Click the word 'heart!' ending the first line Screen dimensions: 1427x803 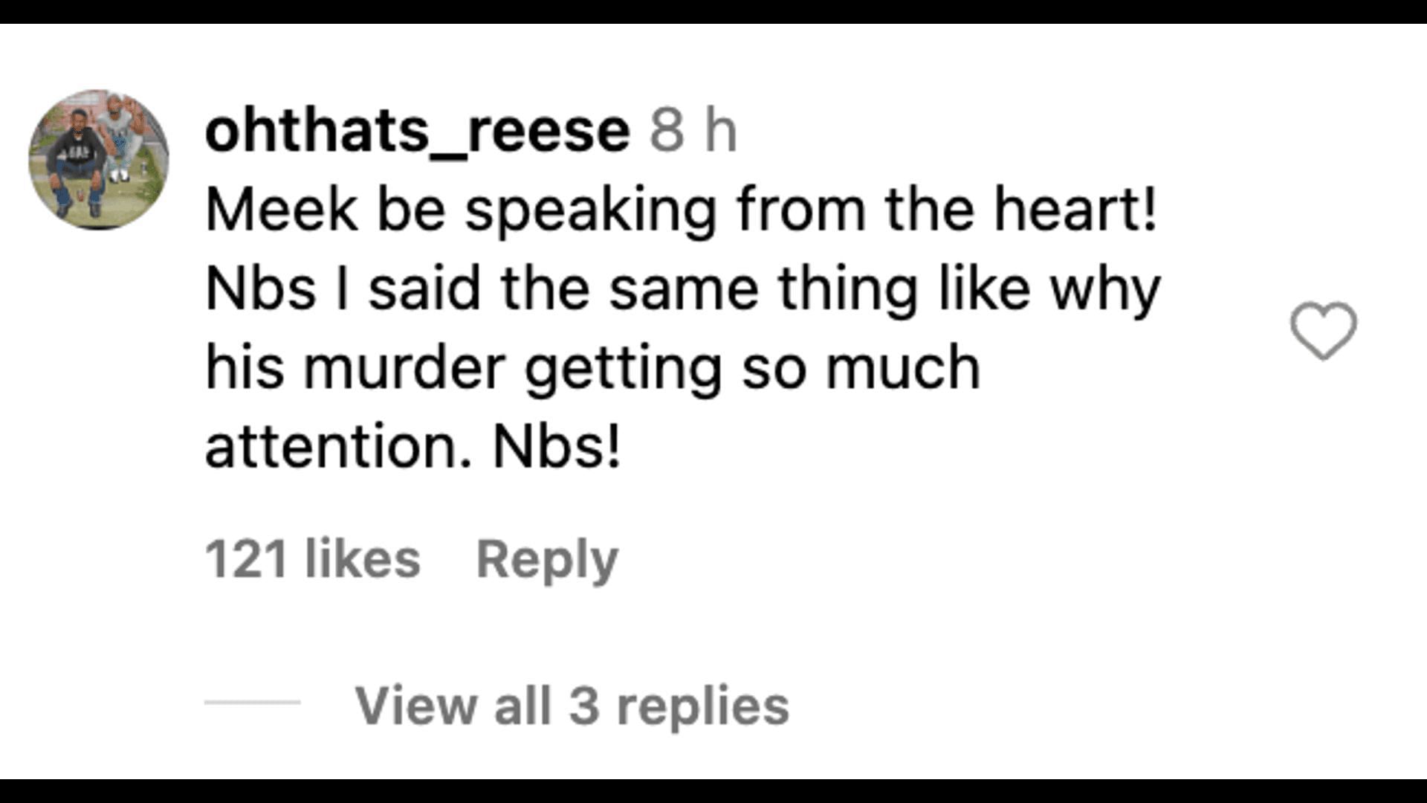tap(1076, 210)
